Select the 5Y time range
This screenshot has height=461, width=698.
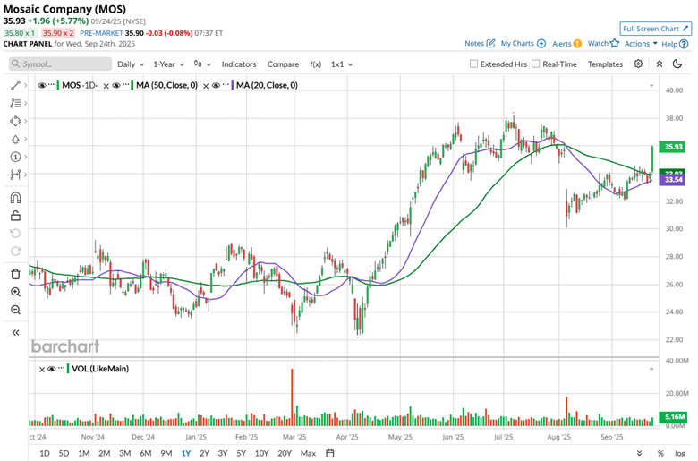241,453
